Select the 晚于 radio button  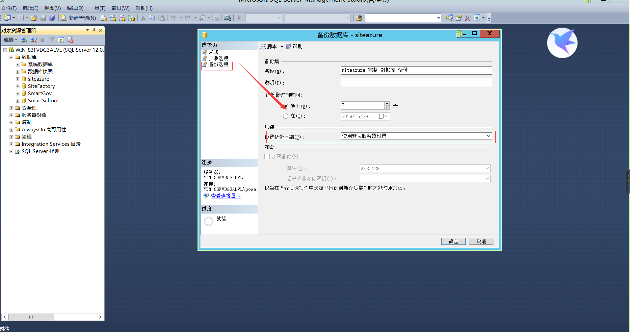coord(285,106)
